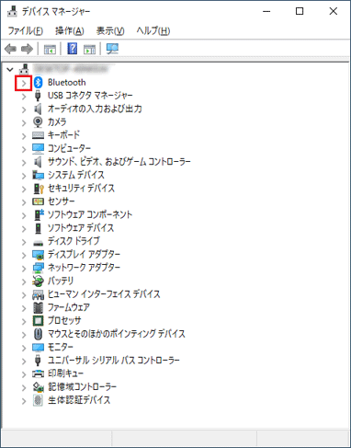351x448 pixels.
Task: Open the ファイル(F) menu
Action: click(x=25, y=30)
